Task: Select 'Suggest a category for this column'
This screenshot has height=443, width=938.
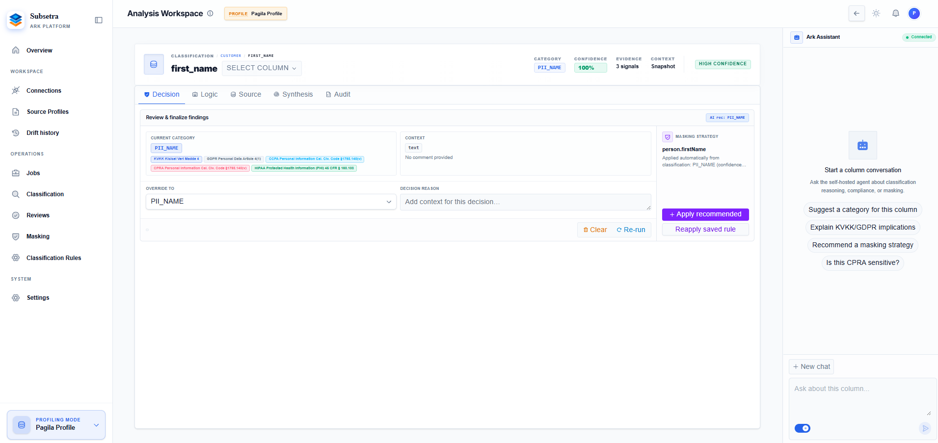Action: pos(863,210)
